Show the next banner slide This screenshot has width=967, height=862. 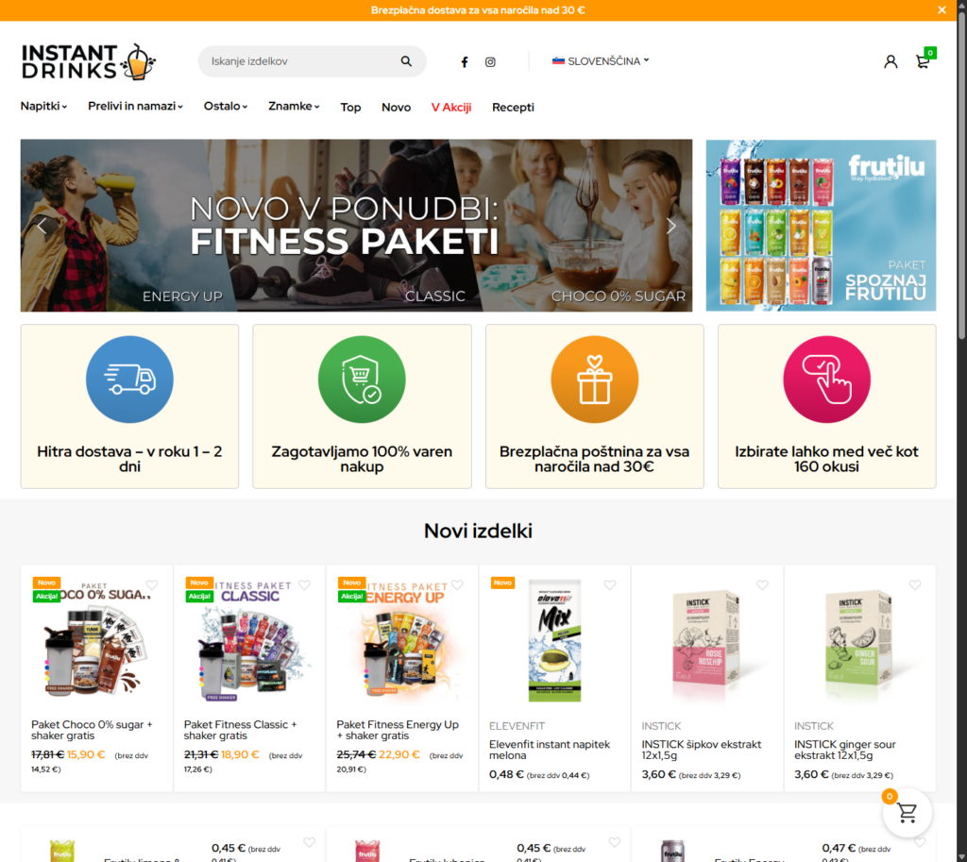point(671,226)
